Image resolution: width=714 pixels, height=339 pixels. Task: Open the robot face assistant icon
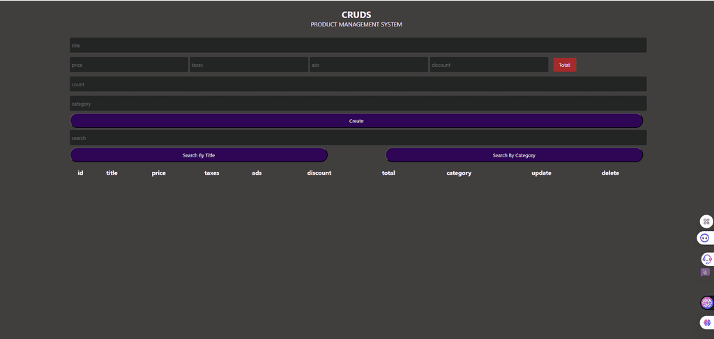point(705,237)
